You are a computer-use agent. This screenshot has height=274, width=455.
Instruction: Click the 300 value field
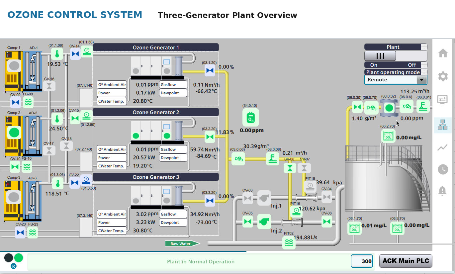coord(362,261)
